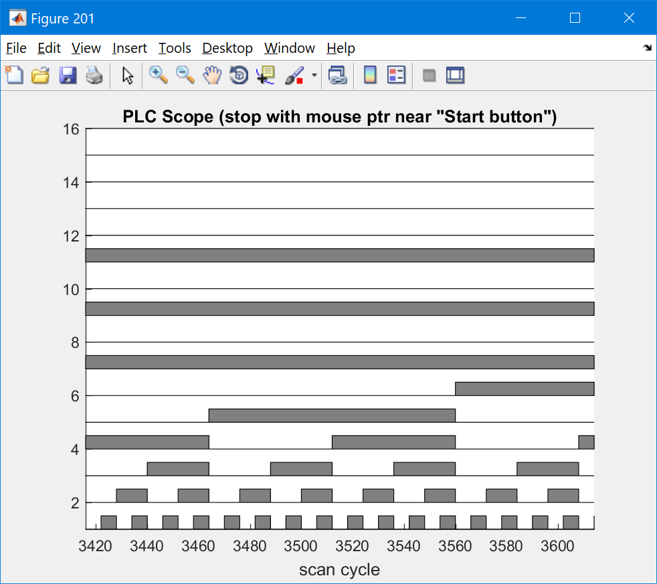The image size is (657, 584).
Task: Open the Insert menu
Action: (x=130, y=48)
